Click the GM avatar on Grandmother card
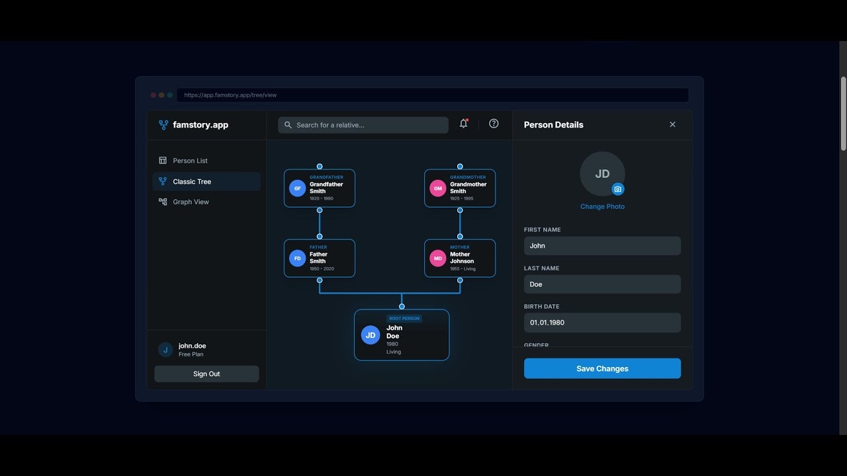This screenshot has width=847, height=476. (437, 188)
